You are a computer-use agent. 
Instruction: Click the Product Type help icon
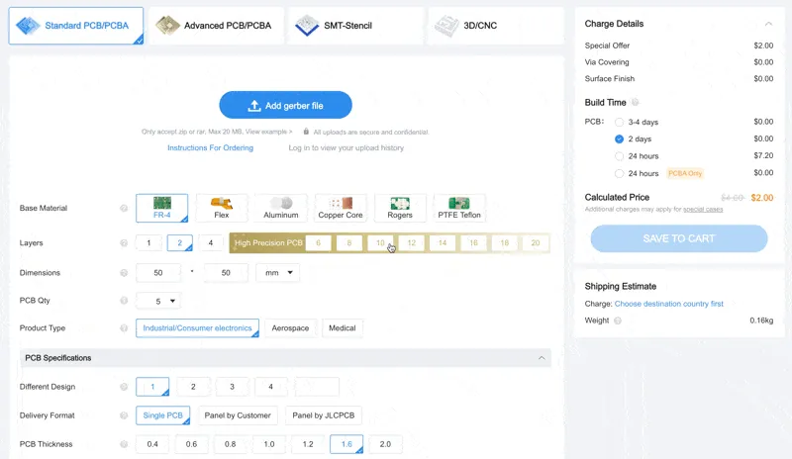pos(124,328)
